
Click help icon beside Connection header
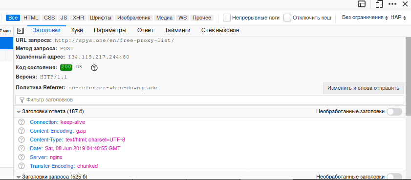point(22,122)
